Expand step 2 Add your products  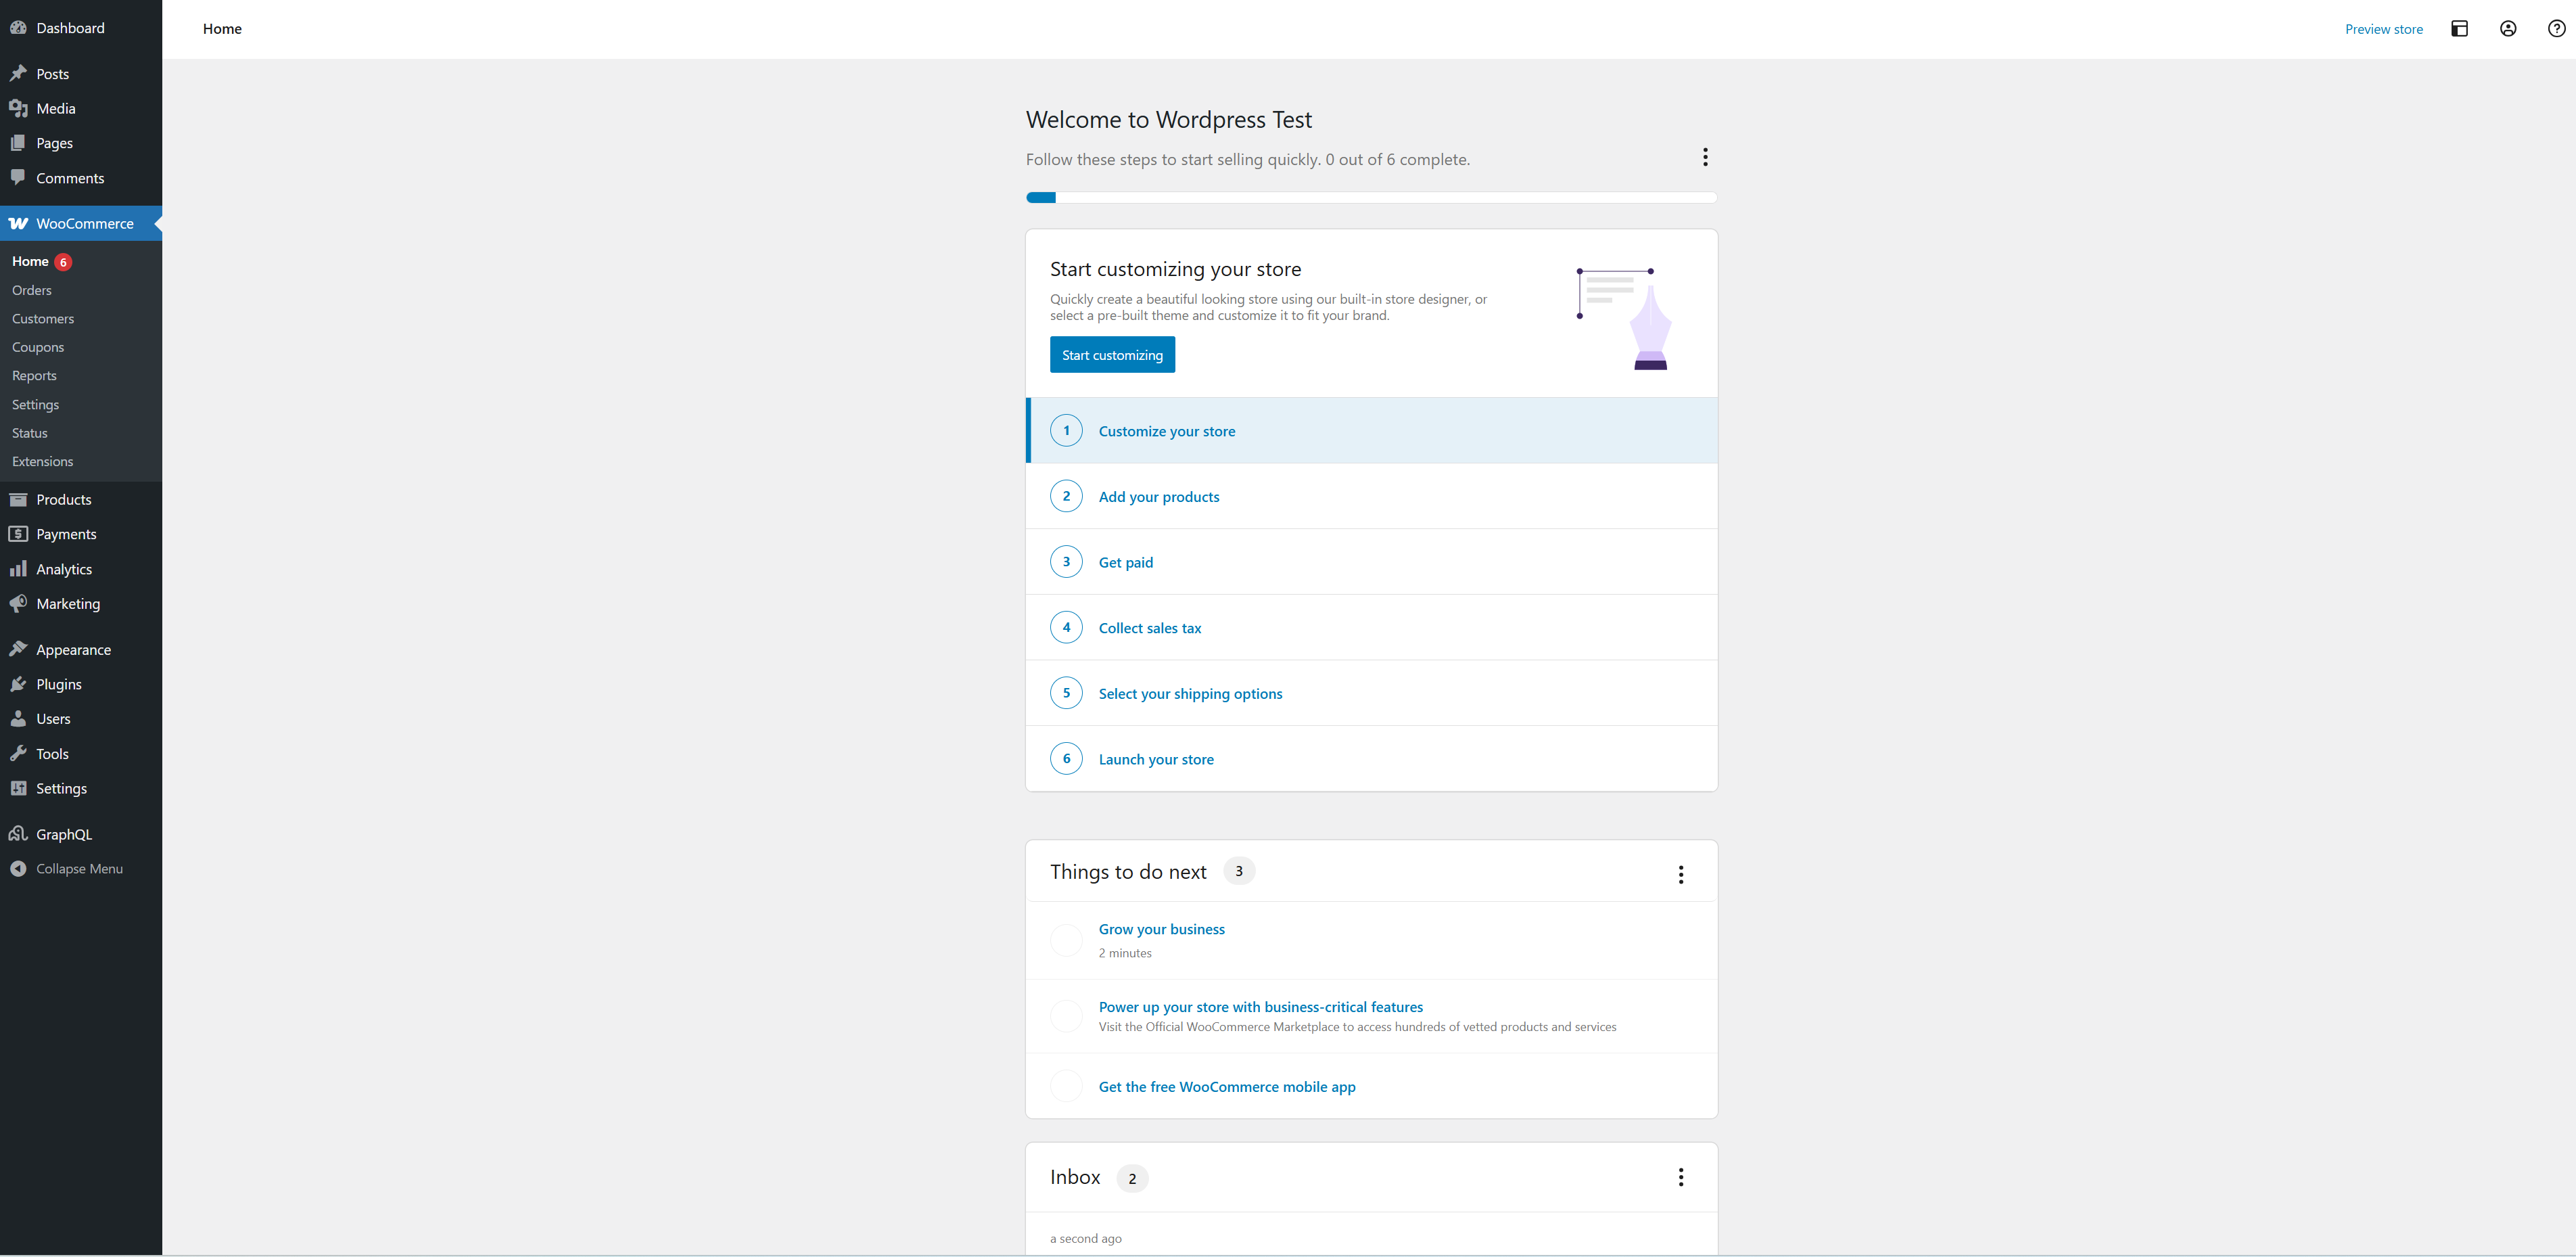(1158, 496)
